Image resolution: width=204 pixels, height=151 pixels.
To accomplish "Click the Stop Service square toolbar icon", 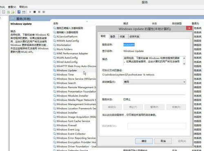I will (35, 12).
